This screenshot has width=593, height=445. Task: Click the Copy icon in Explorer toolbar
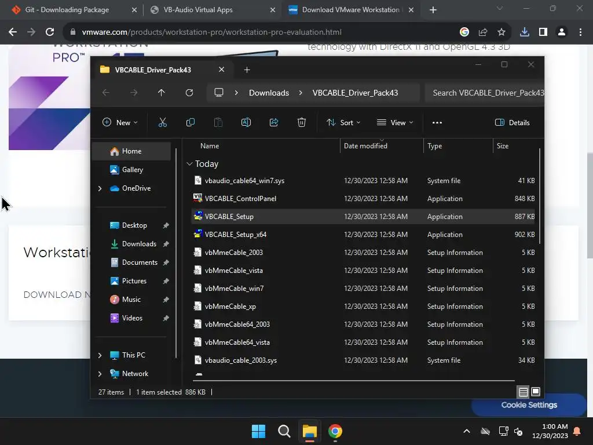coord(190,122)
